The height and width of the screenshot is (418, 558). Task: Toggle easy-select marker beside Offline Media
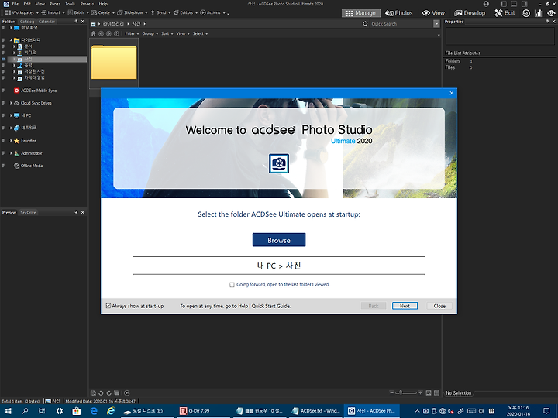click(3, 166)
